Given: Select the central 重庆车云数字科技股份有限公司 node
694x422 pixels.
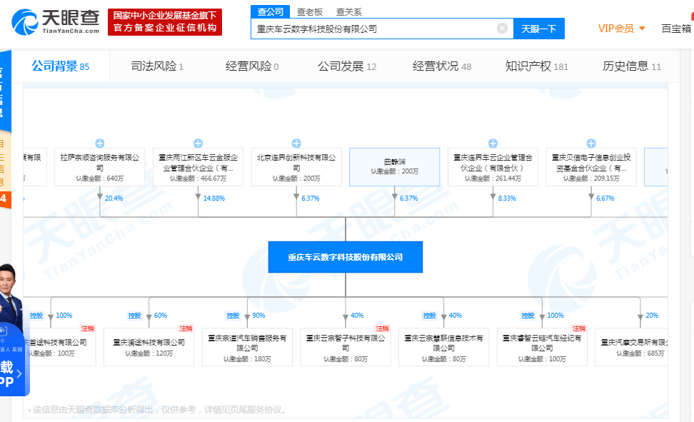Looking at the screenshot, I should (346, 257).
